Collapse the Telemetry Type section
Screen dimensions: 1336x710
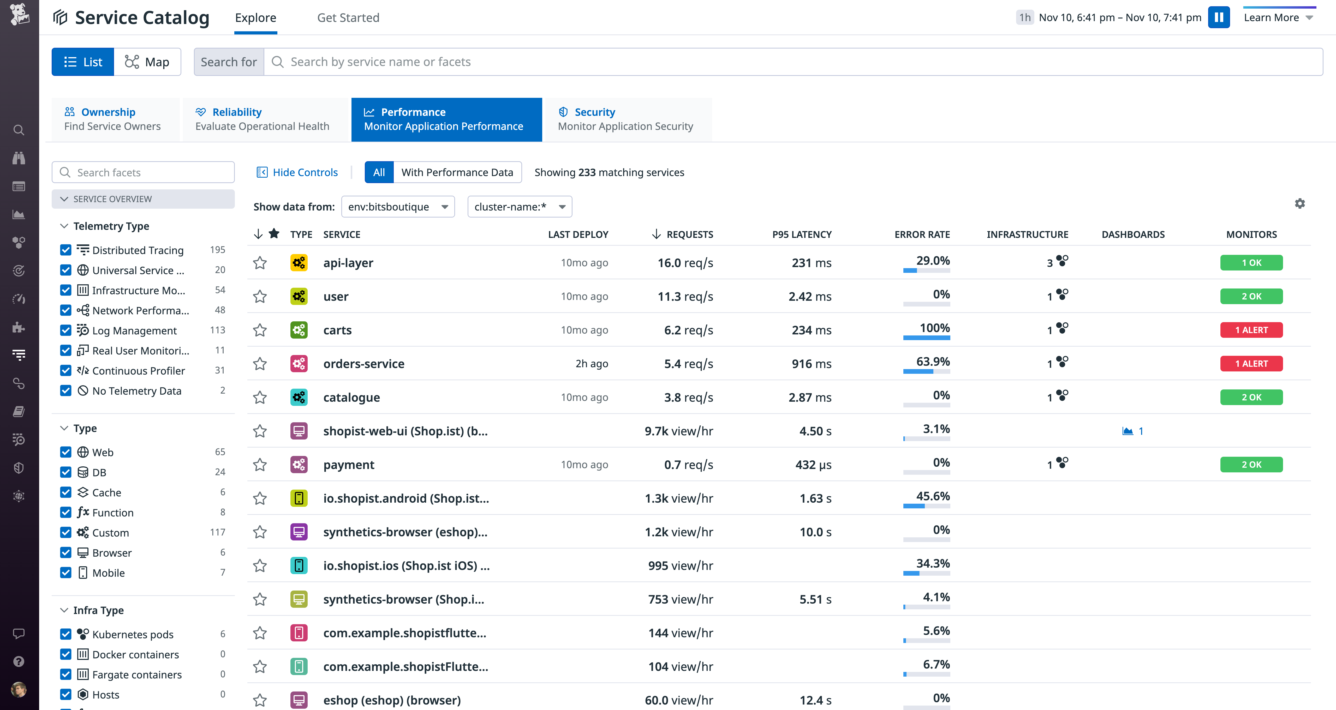pyautogui.click(x=64, y=226)
